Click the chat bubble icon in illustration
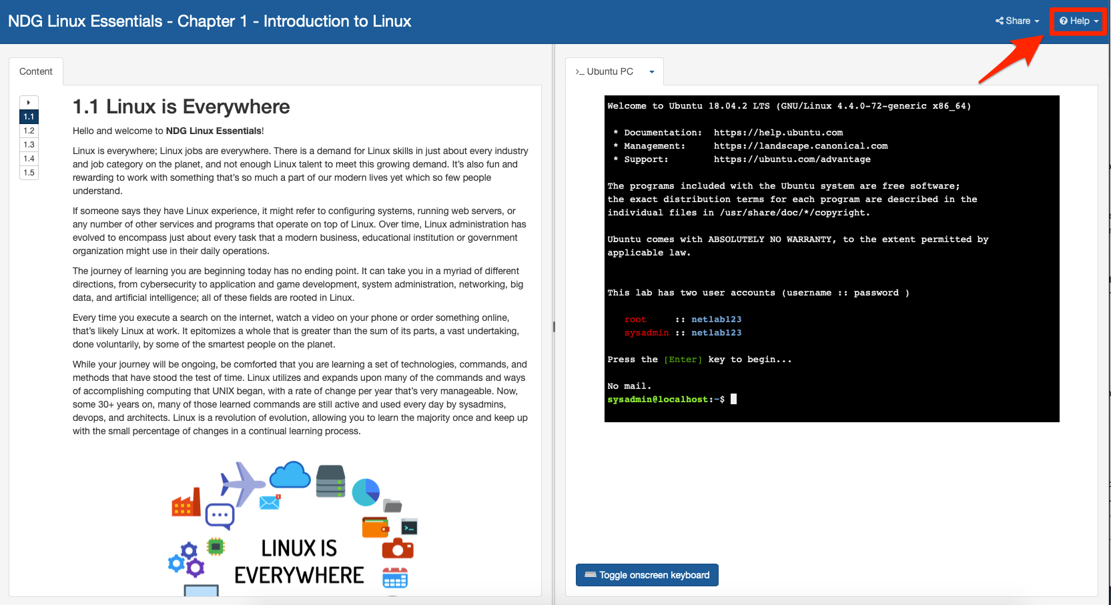1111x605 pixels. coord(220,516)
